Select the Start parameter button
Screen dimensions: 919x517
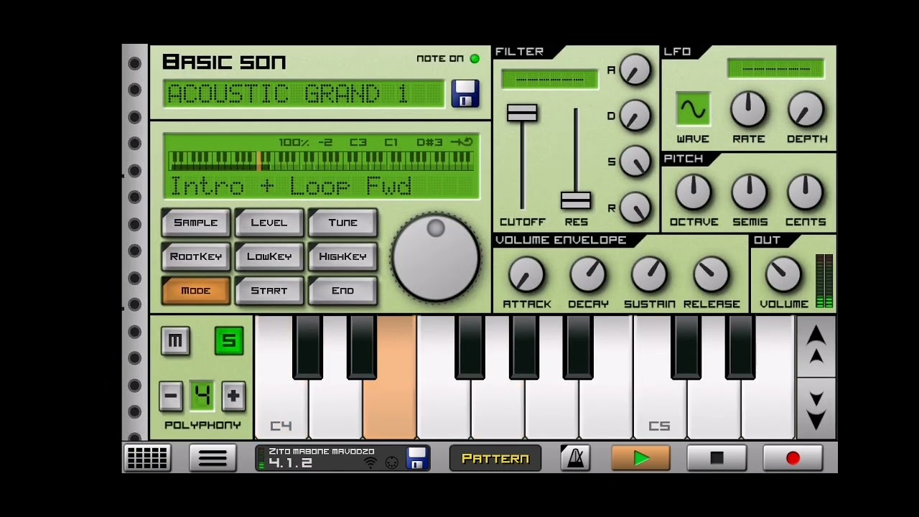[269, 291]
